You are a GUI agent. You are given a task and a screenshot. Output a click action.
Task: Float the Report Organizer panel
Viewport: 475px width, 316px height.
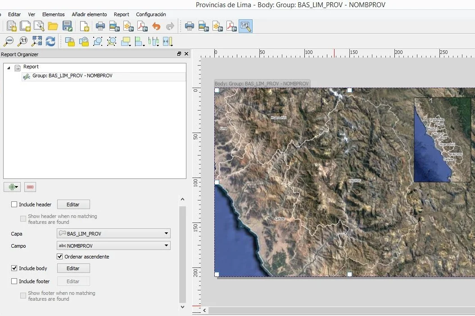point(179,54)
